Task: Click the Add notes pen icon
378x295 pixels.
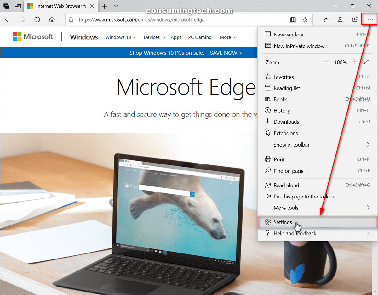Action: [341, 20]
